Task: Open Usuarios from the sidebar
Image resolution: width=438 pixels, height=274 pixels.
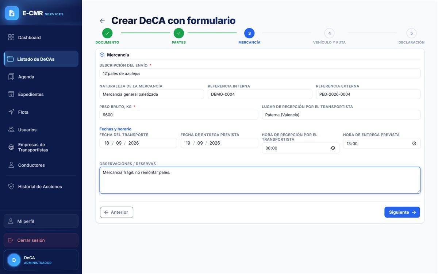Action: (x=41, y=130)
